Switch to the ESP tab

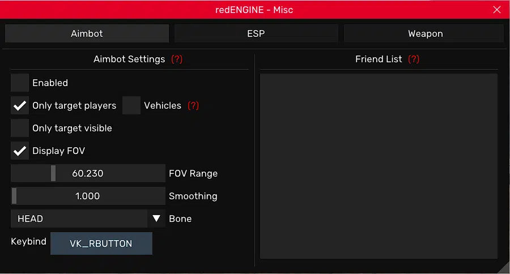256,33
